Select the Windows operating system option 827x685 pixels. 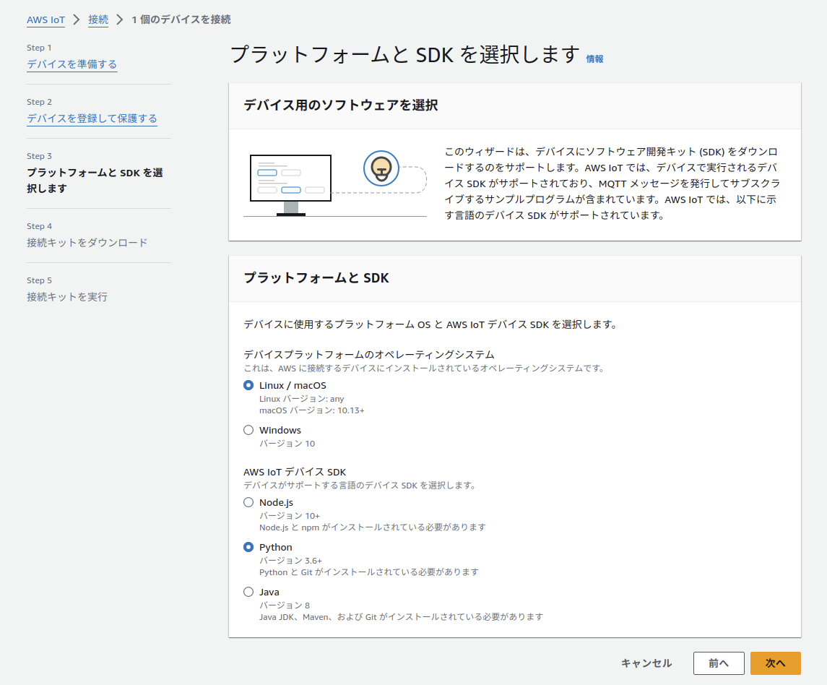[248, 430]
